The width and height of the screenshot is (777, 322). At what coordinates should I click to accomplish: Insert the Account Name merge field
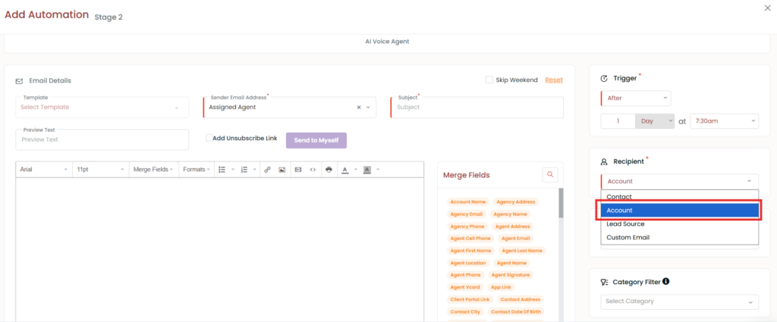tap(467, 202)
